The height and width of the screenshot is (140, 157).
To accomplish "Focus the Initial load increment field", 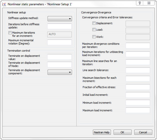I will [x=138, y=95].
